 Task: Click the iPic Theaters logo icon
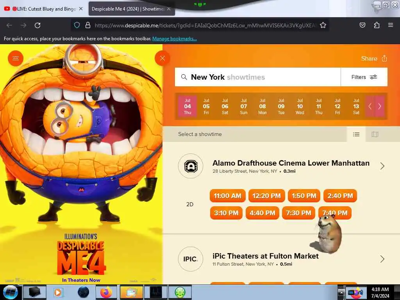tap(191, 259)
